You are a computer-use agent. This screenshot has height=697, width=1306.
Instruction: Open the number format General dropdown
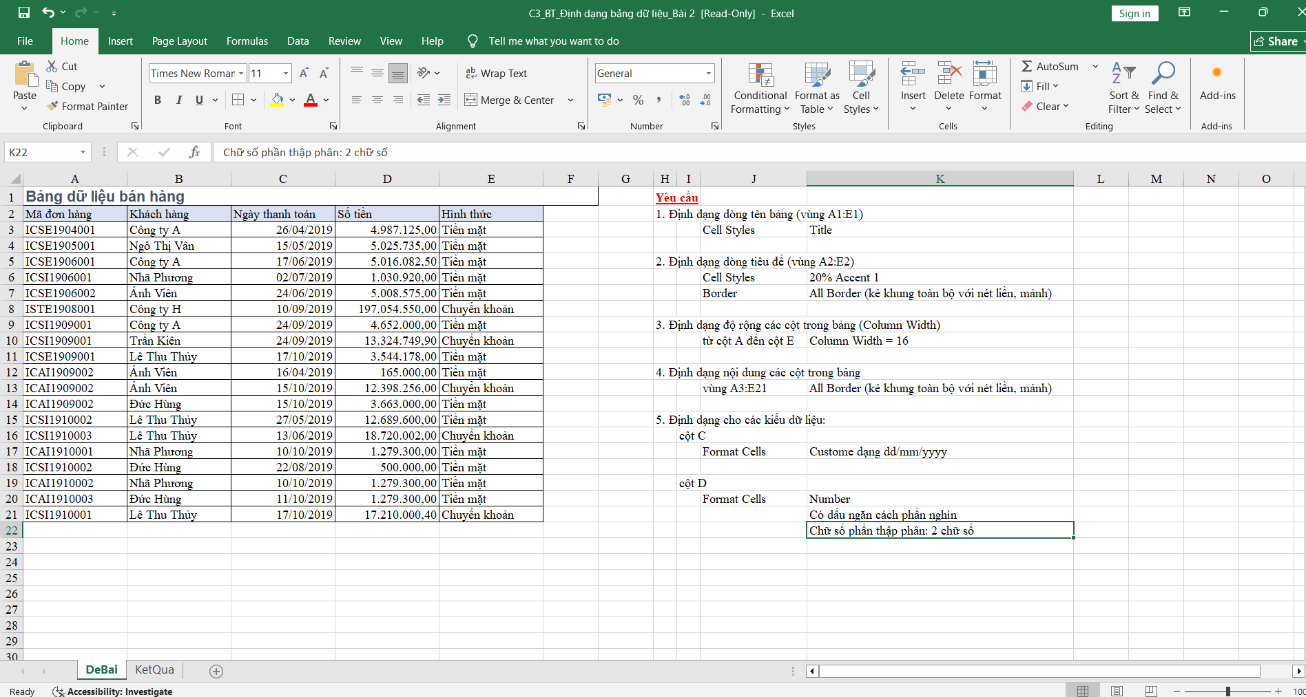coord(708,73)
